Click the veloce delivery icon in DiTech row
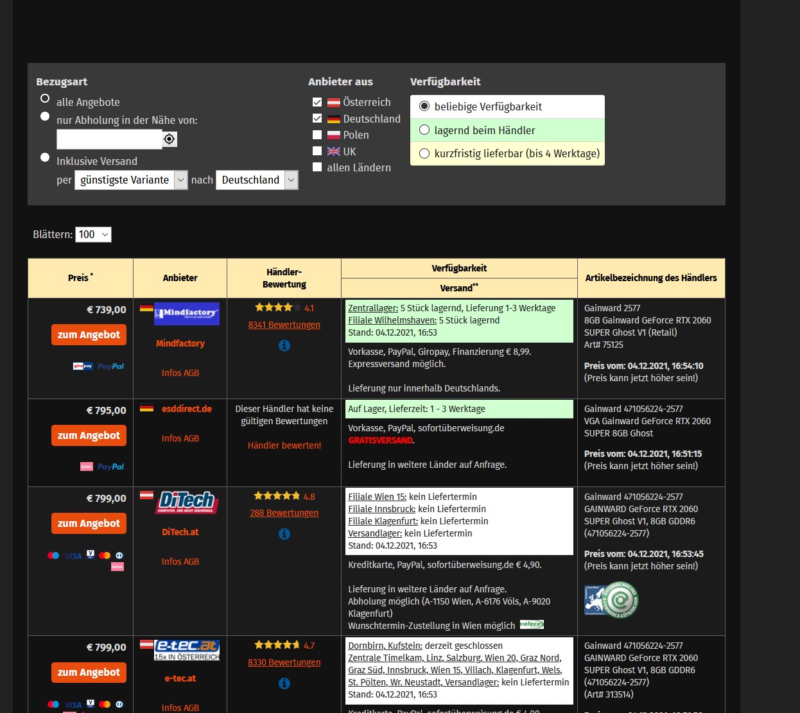Viewport: 800px width, 713px height. click(x=532, y=624)
